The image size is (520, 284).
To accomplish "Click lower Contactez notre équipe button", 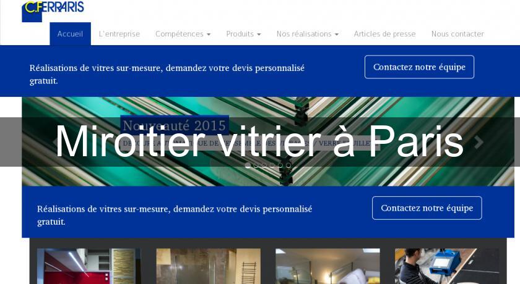I will [x=427, y=208].
